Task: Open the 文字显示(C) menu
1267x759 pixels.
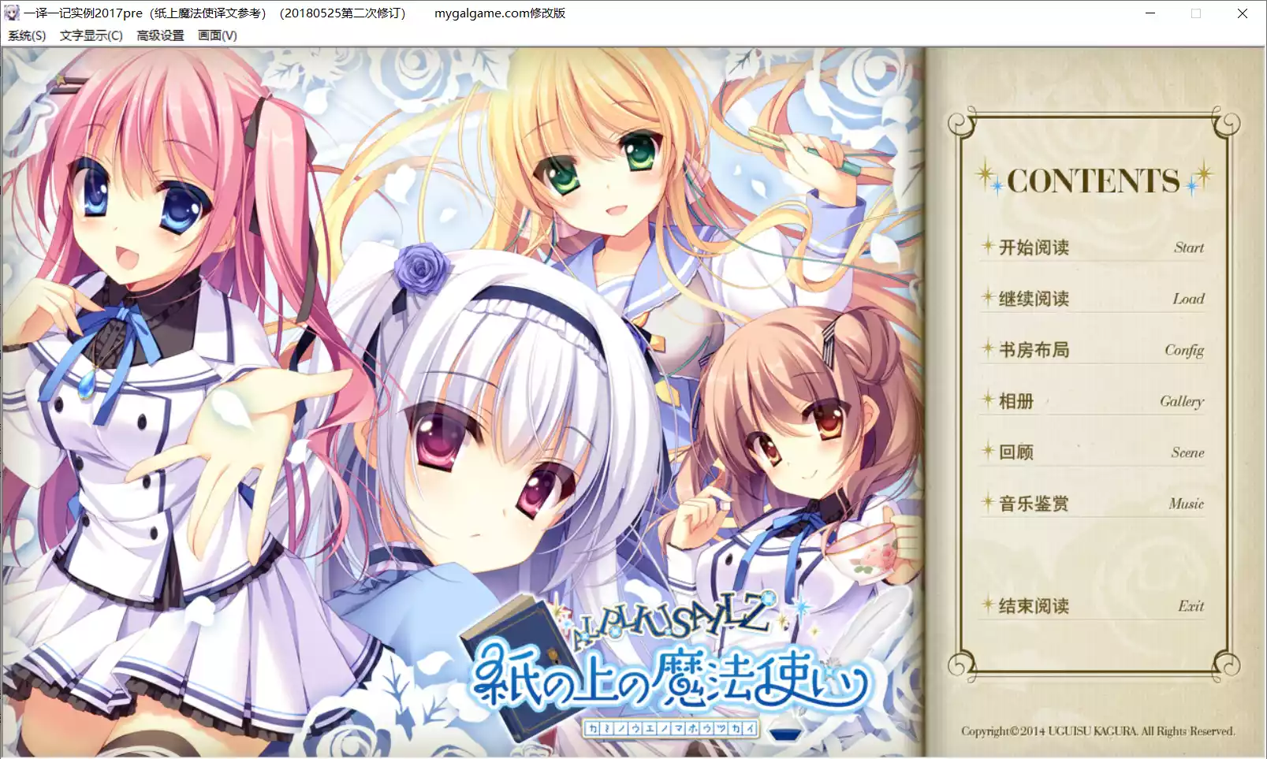Action: [x=91, y=35]
